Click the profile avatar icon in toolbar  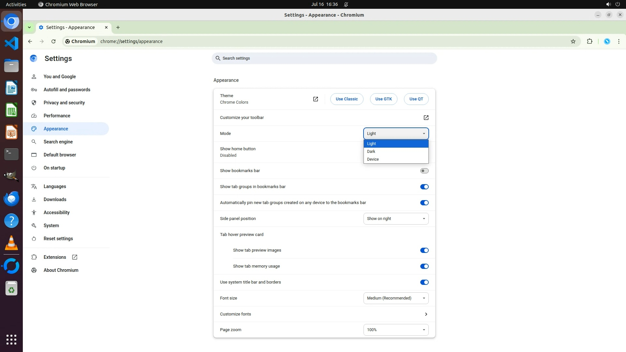(607, 41)
